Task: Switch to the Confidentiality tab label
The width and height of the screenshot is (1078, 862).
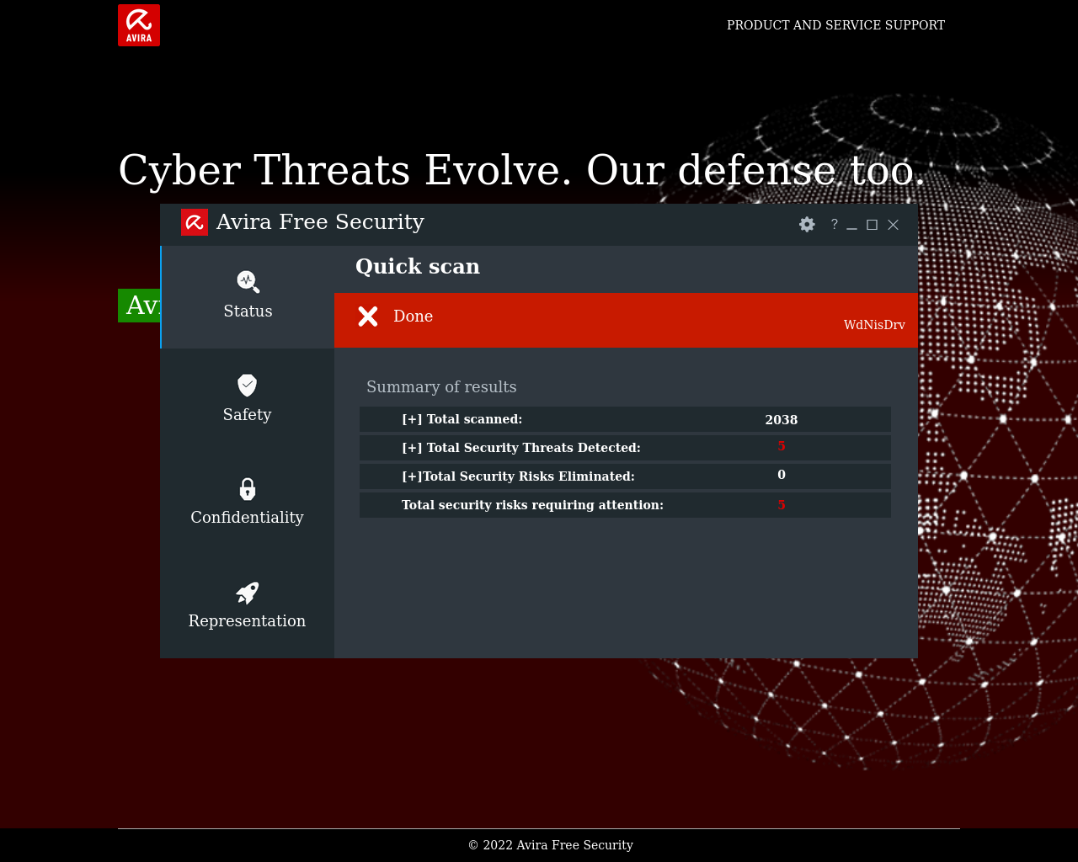Action: coord(247,518)
